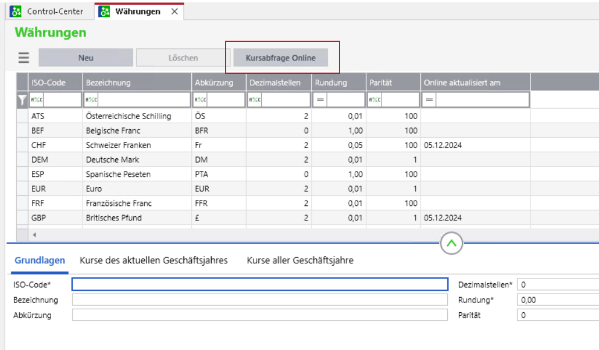Viewport: 599px width, 350px height.
Task: Sort the grid by the ISO-Code column header
Action: (49, 83)
